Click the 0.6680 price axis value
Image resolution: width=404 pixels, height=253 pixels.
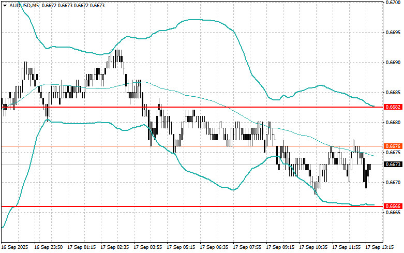pos(393,123)
